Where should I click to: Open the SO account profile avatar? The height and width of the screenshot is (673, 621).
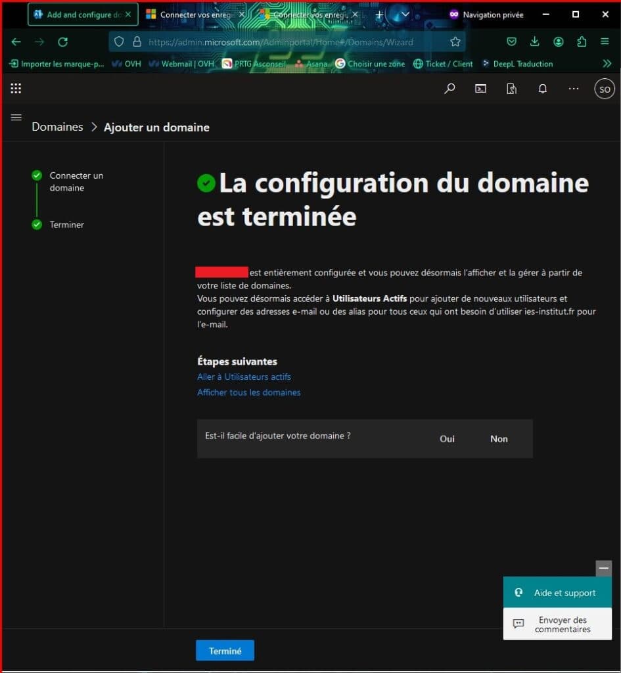coord(604,89)
